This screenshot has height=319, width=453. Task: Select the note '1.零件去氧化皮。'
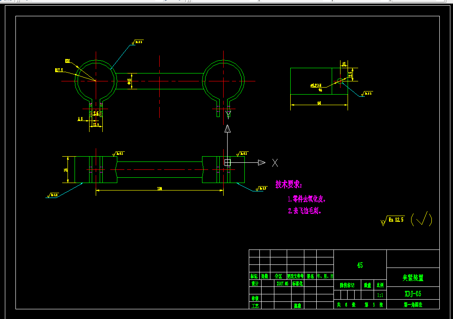click(x=307, y=199)
